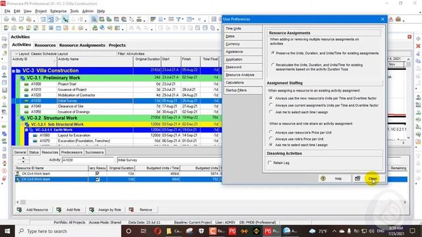Screen dimensions: 422x237
Task: Open Task View on the taskbar
Action: (x=143, y=231)
